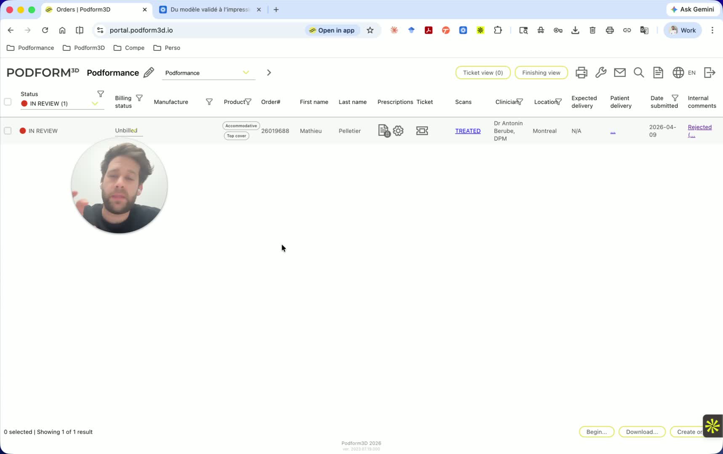Open the Work profile button
Screen dimensions: 723x454
683,30
